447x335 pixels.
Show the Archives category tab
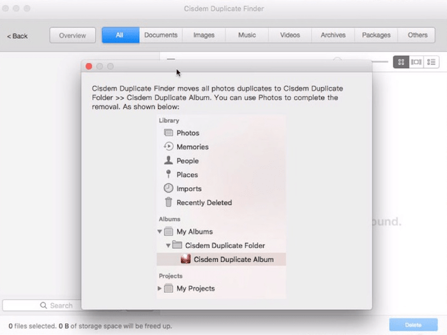coord(333,35)
